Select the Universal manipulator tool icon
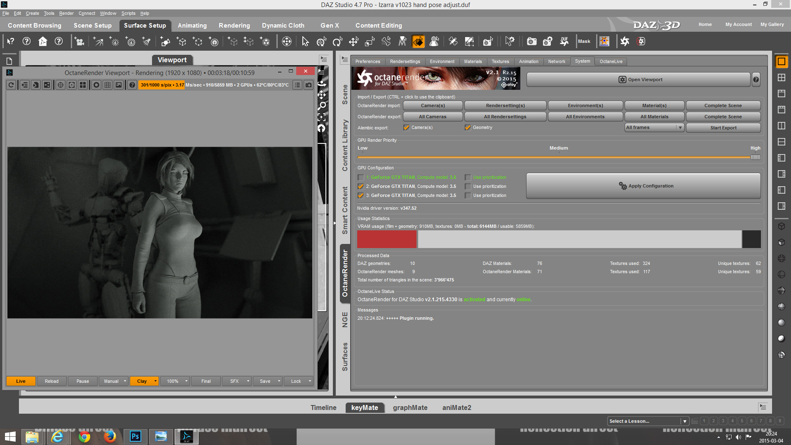The width and height of the screenshot is (791, 445). 321,41
